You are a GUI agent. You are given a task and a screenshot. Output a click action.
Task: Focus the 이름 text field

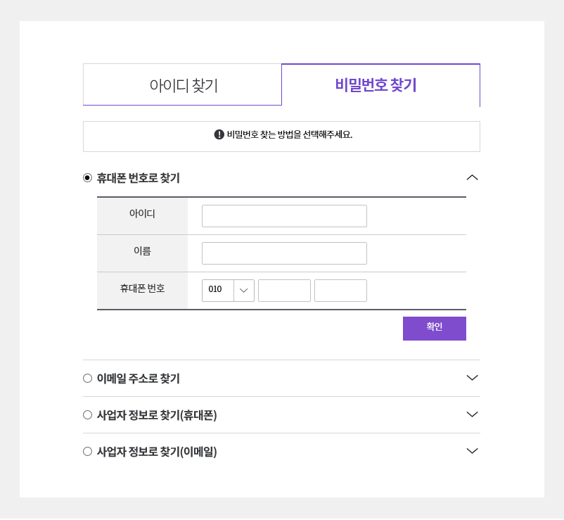point(284,253)
